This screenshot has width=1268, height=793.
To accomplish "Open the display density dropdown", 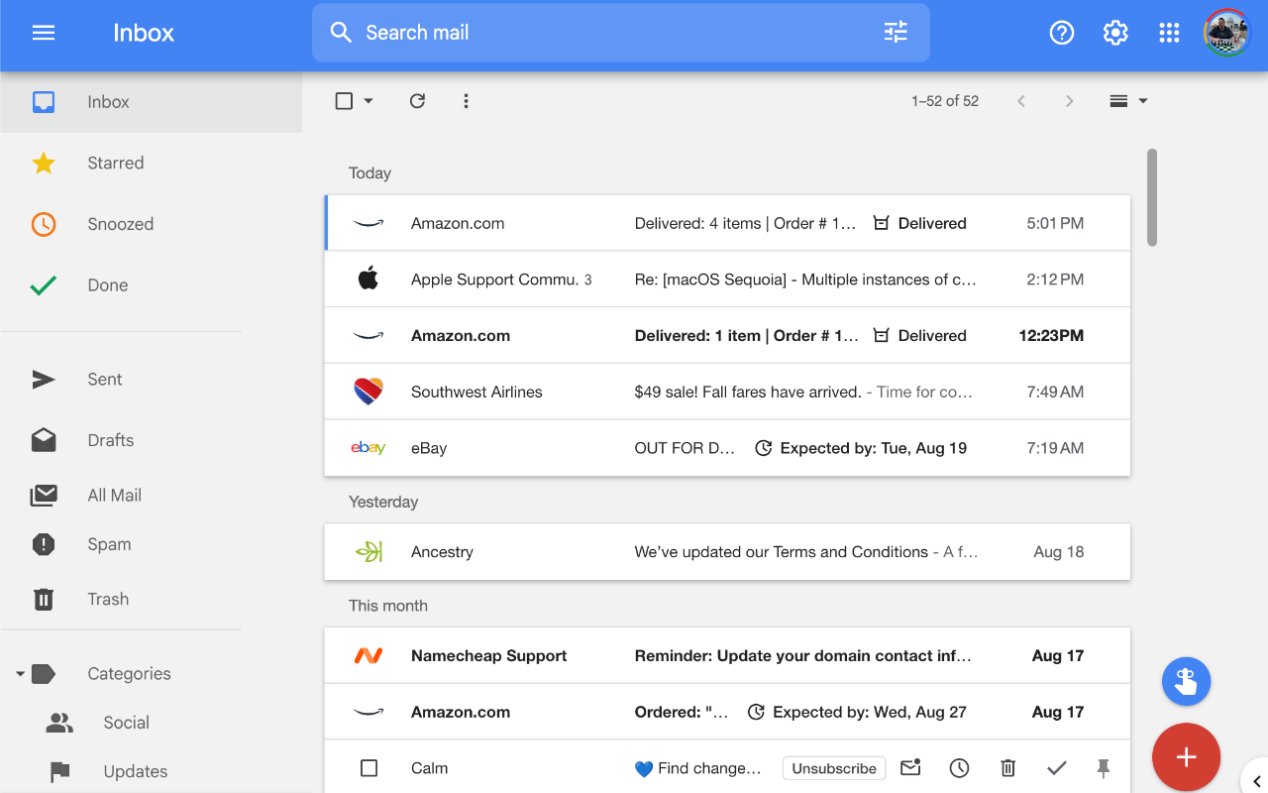I will click(x=1128, y=101).
